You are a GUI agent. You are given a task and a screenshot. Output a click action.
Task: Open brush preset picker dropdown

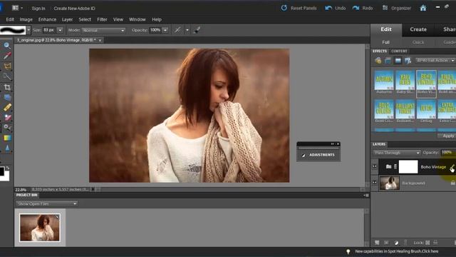pos(28,30)
